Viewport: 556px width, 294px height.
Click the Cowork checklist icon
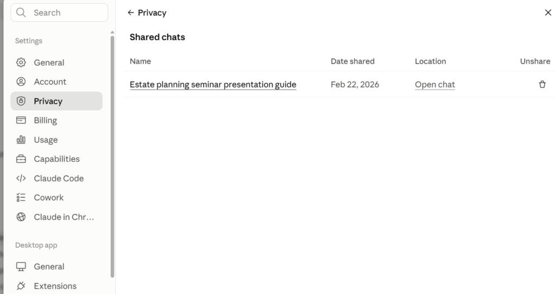coord(21,197)
